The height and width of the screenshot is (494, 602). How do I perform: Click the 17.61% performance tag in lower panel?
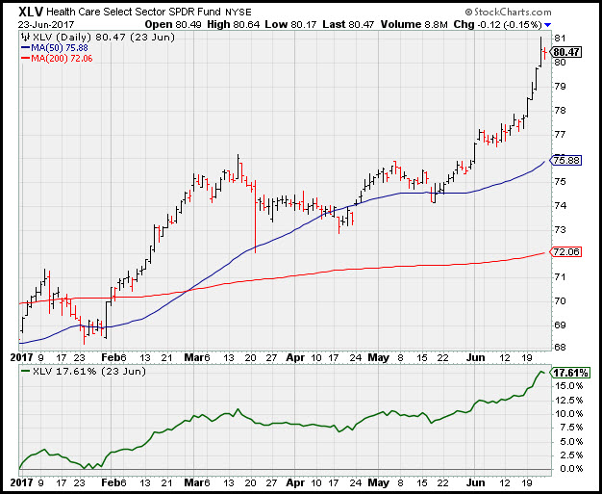coord(570,373)
